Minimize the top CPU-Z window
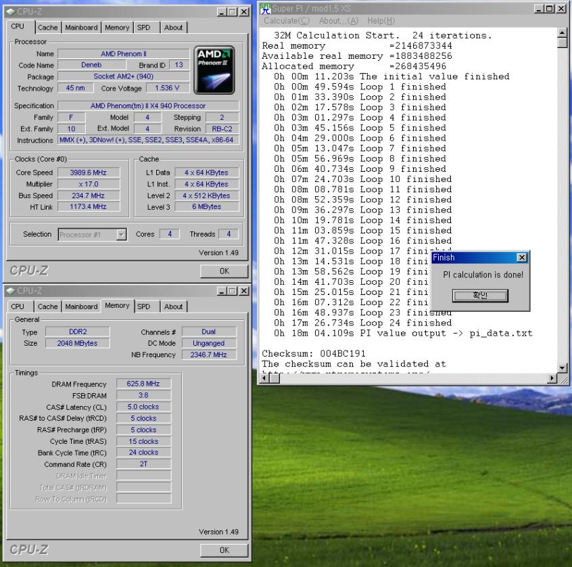Screen dimensions: 572x567 [222, 12]
